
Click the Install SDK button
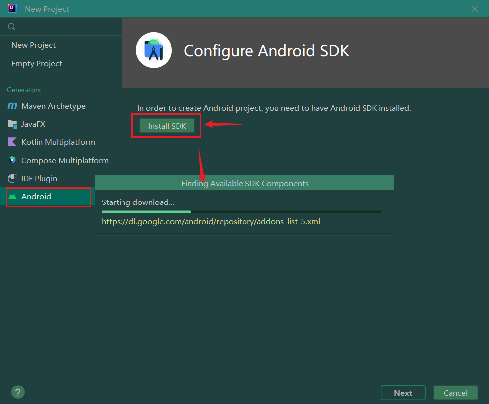167,126
